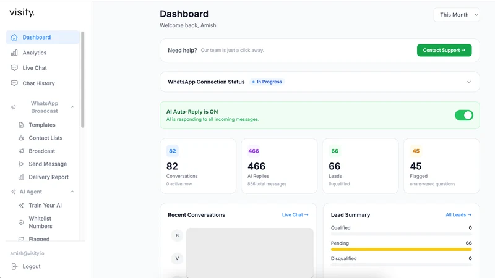Click the Train Your AI sparkle icon

21,206
